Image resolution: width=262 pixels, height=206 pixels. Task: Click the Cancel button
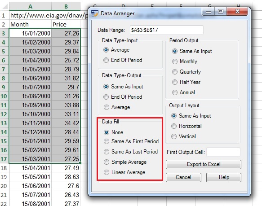(x=183, y=177)
